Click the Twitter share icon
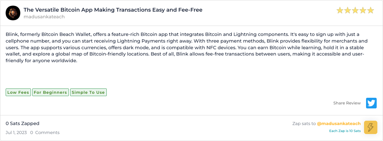This screenshot has height=141, width=383. [371, 103]
